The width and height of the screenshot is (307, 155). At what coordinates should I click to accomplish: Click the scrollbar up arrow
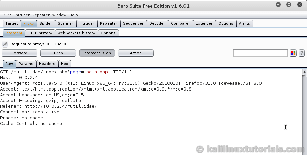pyautogui.click(x=304, y=72)
